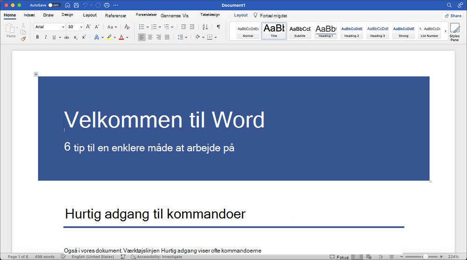Justify the text

click(x=167, y=37)
